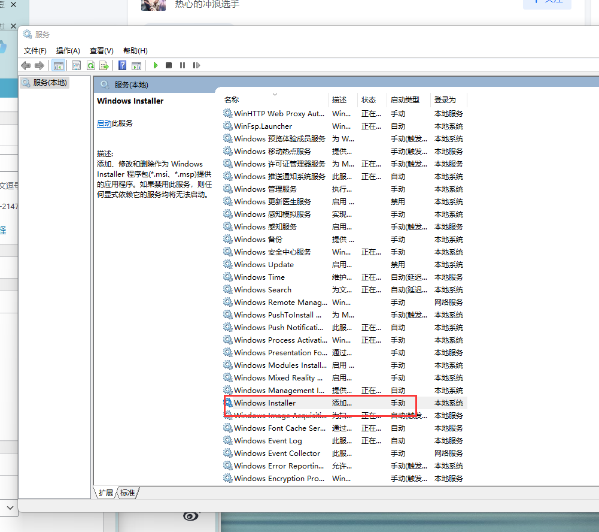Toggle the show/hide console tree toolbar icon

[59, 65]
